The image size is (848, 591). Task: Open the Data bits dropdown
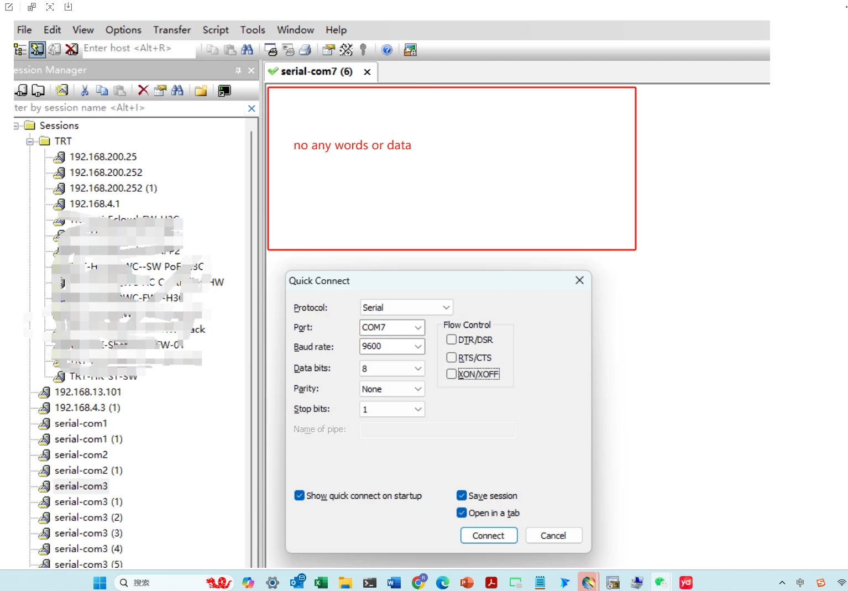tap(392, 368)
